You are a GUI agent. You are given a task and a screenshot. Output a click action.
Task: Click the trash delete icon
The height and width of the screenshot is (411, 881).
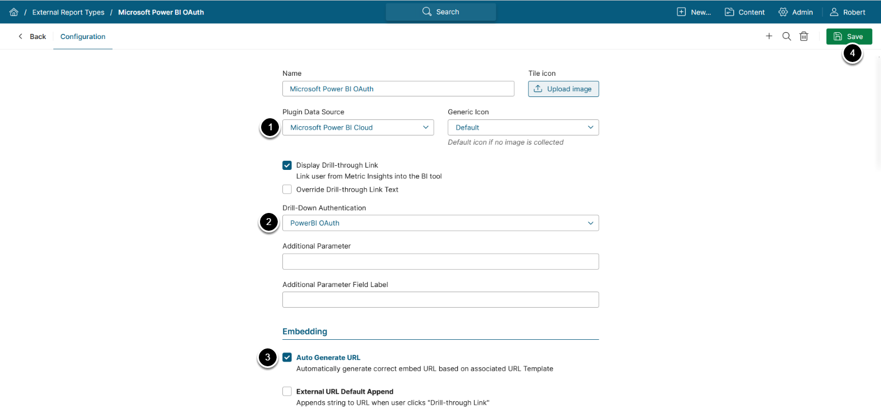[x=804, y=36]
